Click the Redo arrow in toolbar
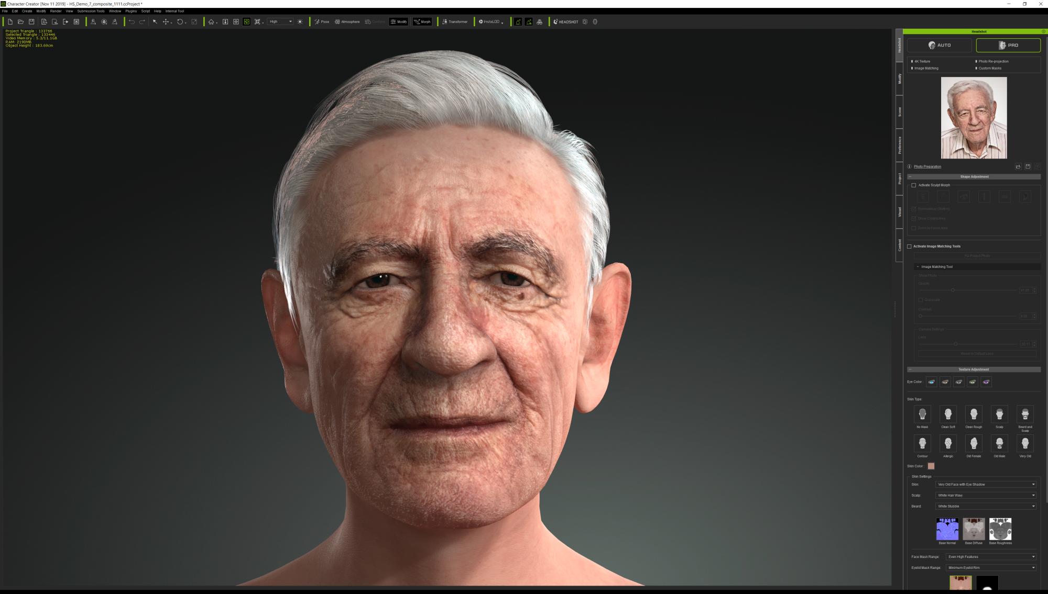 142,21
